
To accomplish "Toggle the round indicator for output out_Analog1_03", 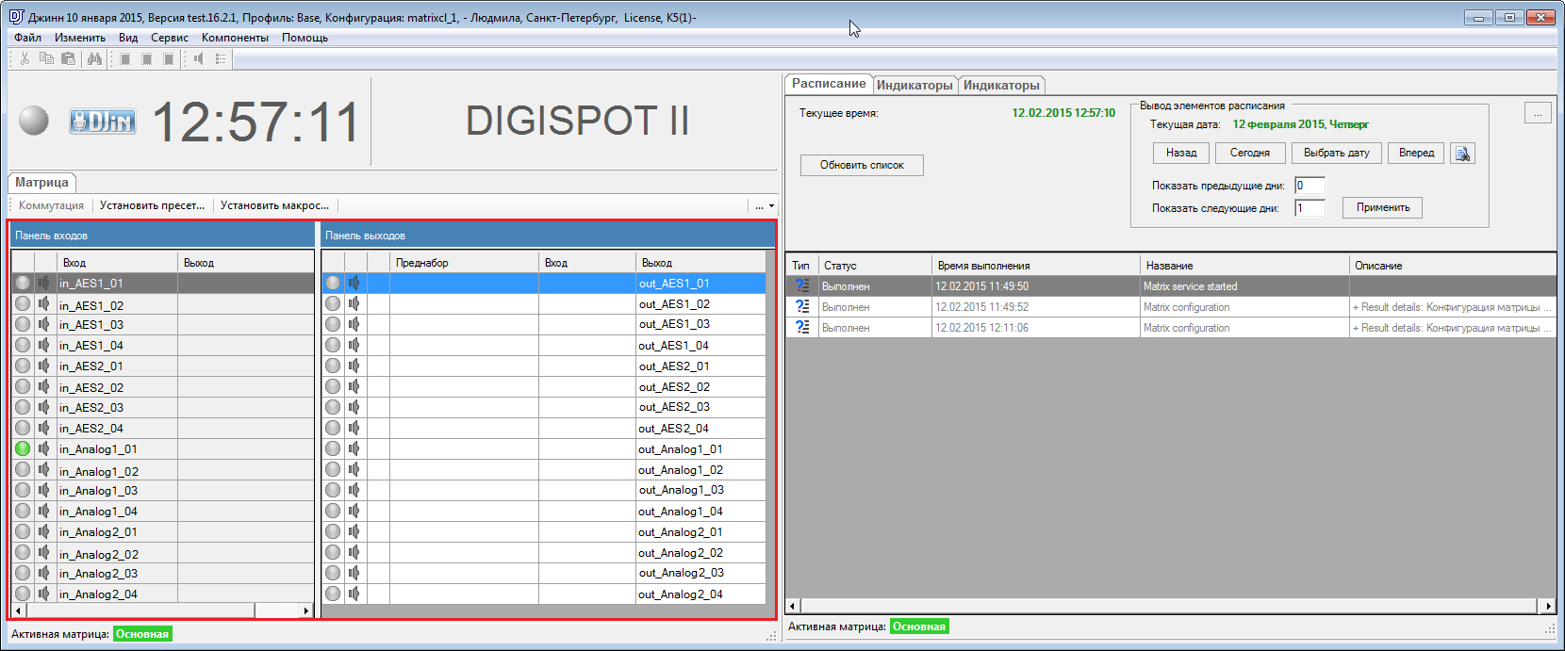I will point(333,490).
